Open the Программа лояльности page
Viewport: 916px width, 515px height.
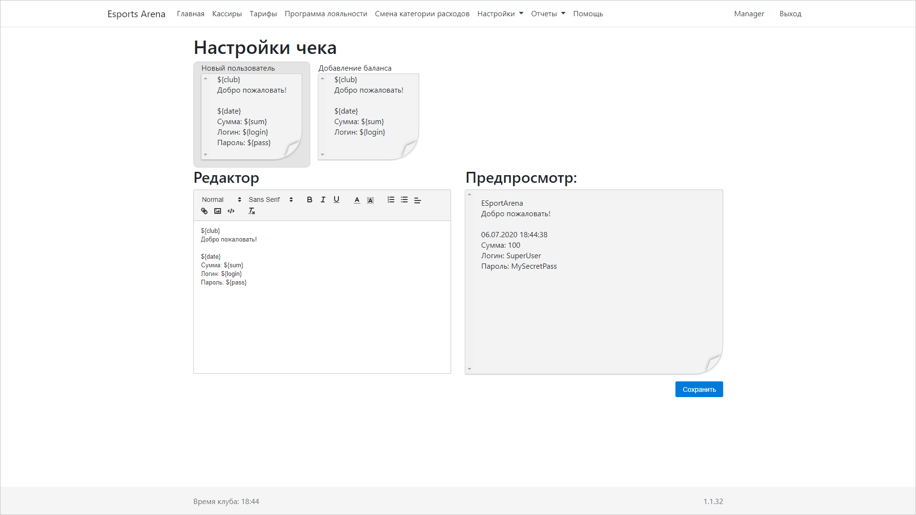(326, 13)
